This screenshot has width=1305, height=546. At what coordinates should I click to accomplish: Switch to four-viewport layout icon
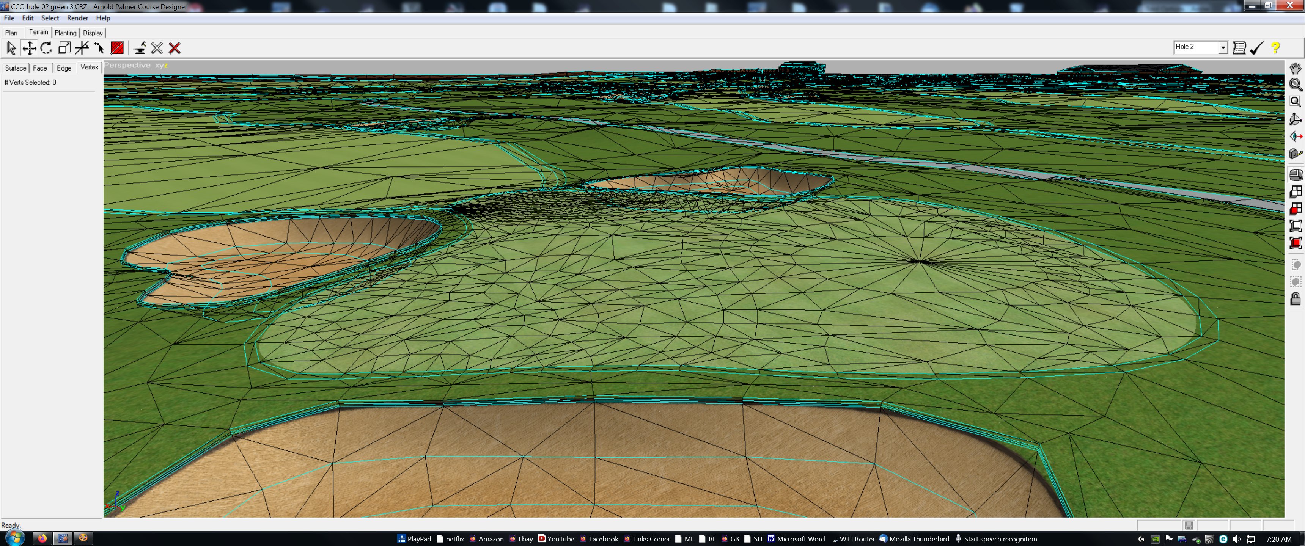click(1296, 192)
